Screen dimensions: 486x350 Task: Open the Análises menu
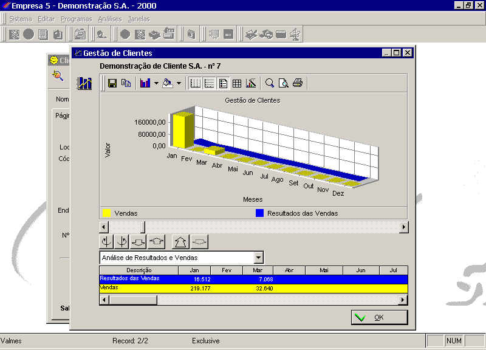tap(110, 19)
